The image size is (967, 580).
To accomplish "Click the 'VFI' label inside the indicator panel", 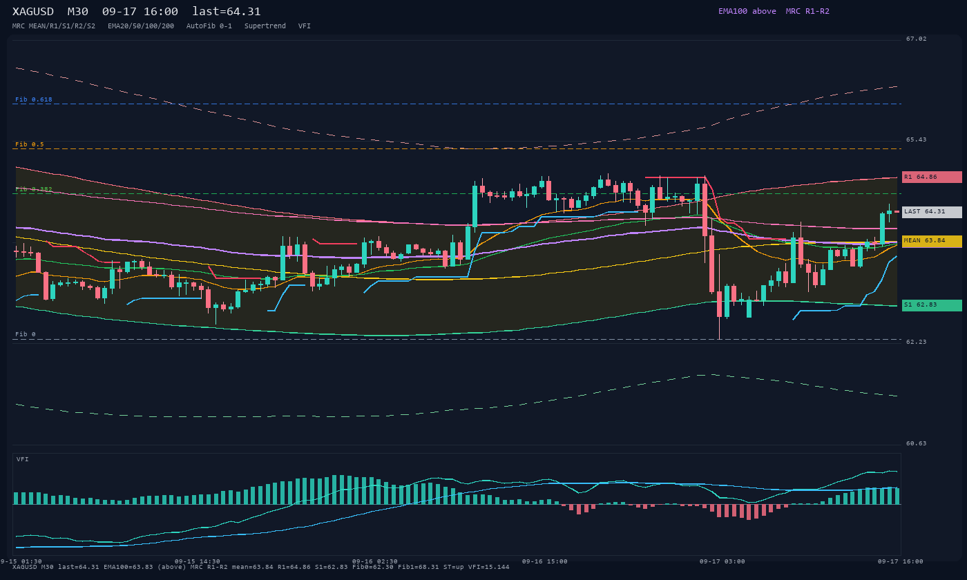I will 23,459.
